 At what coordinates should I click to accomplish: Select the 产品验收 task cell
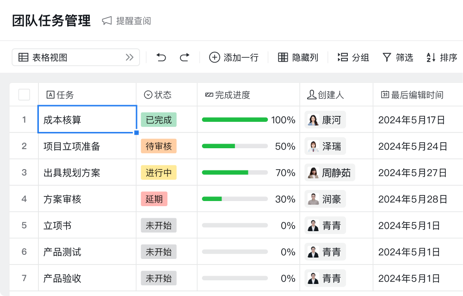pyautogui.click(x=87, y=278)
